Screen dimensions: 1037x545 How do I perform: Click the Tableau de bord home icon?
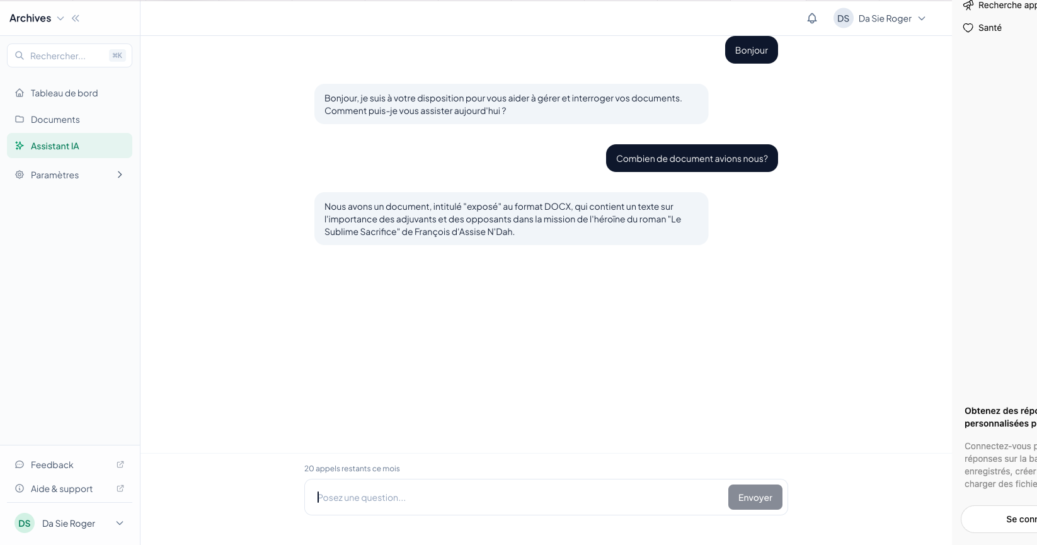[x=20, y=93]
